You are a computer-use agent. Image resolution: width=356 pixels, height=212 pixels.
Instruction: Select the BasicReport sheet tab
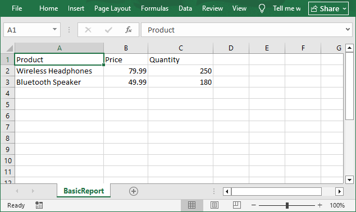[84, 191]
